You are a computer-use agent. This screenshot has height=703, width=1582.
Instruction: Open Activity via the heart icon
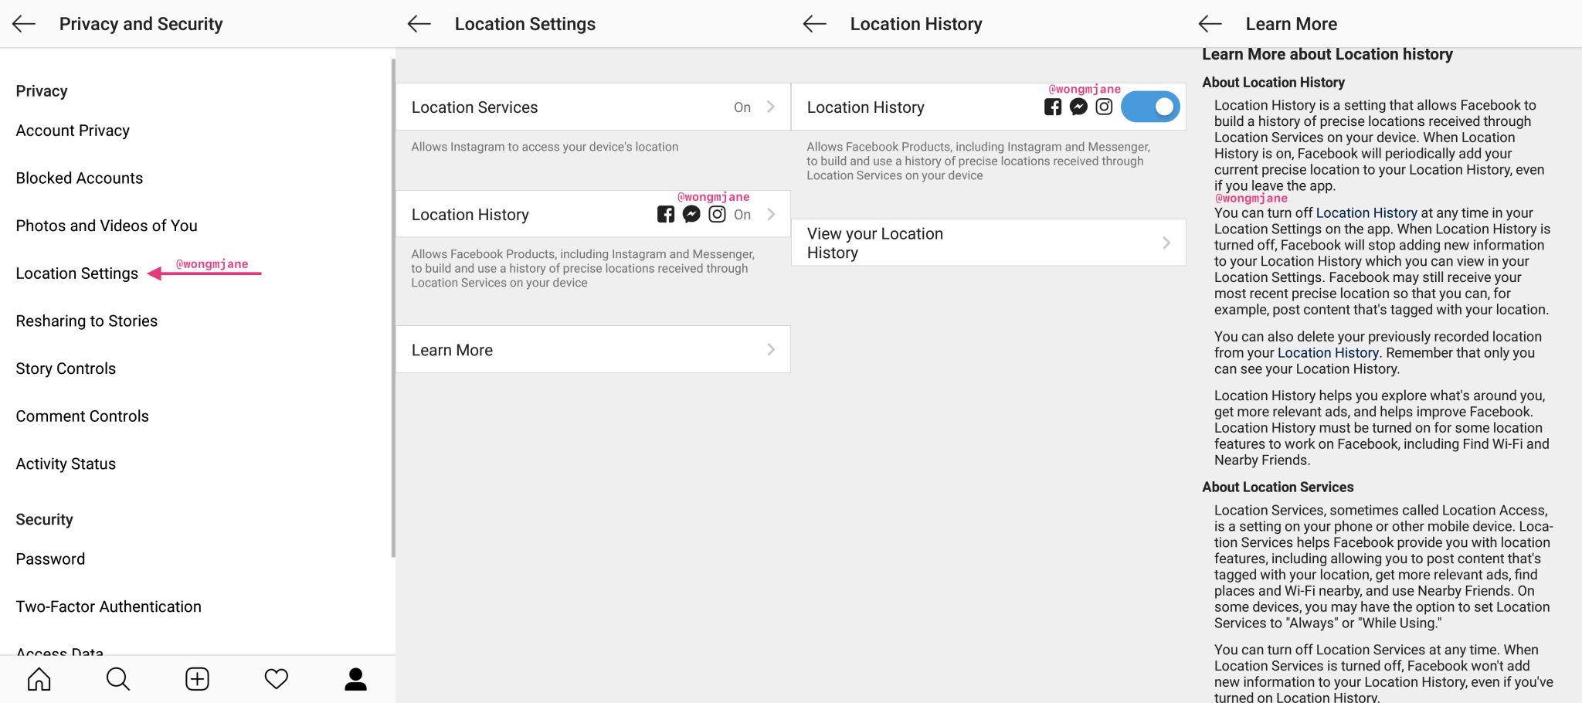pos(276,679)
